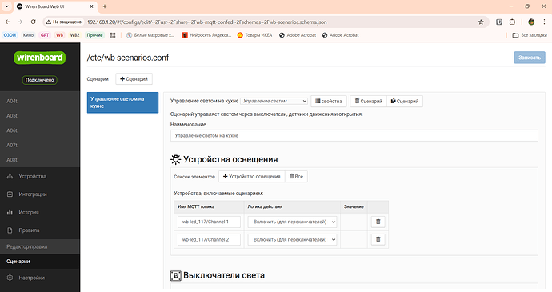
Task: Click browser back arrow
Action: [7, 22]
